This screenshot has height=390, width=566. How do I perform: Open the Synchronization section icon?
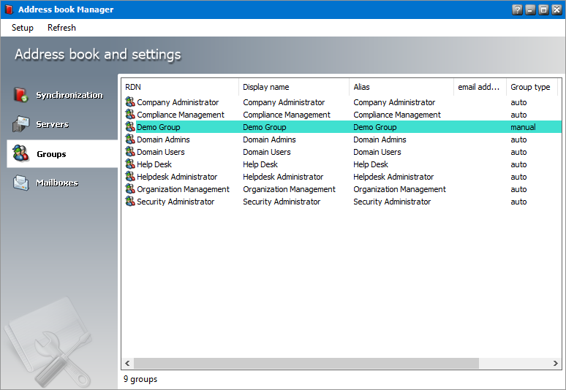pos(20,95)
